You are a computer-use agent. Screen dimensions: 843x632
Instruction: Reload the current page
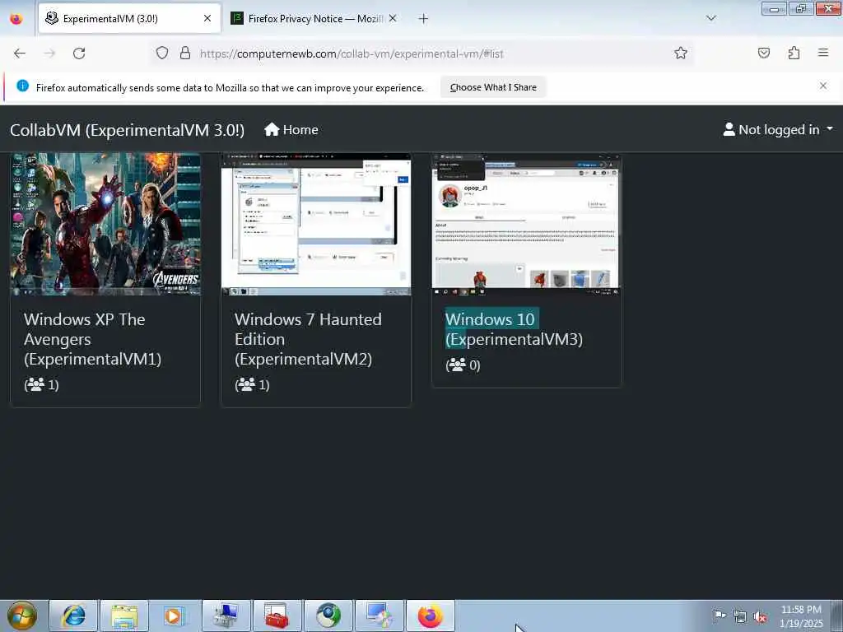click(x=79, y=53)
